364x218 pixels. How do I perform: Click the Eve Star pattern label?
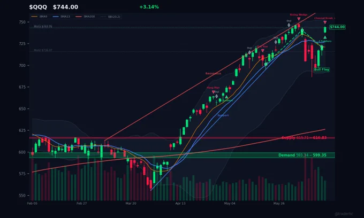click(262, 46)
